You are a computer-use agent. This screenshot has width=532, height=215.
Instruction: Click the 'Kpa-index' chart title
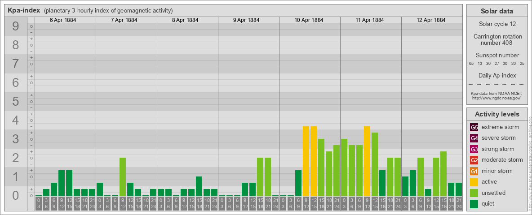(x=24, y=10)
